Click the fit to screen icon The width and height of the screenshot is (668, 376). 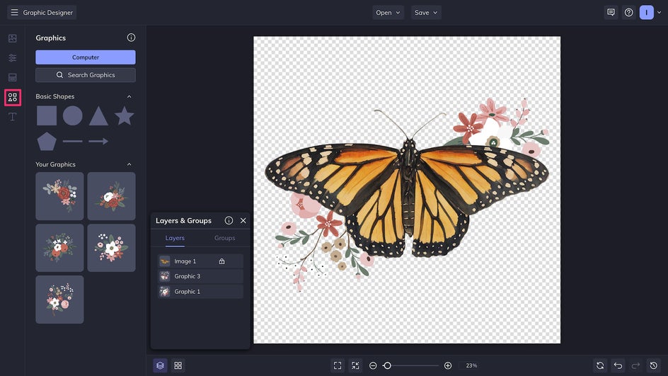click(x=338, y=365)
